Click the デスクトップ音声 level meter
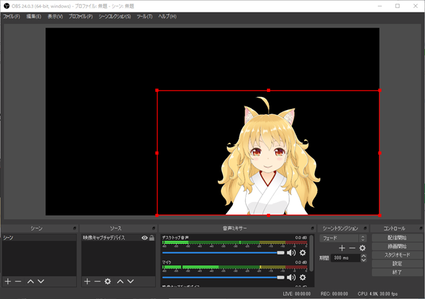This screenshot has width=425, height=299. 234,242
